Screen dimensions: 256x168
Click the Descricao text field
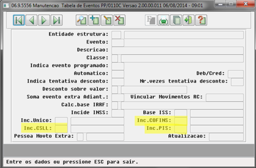178,51
